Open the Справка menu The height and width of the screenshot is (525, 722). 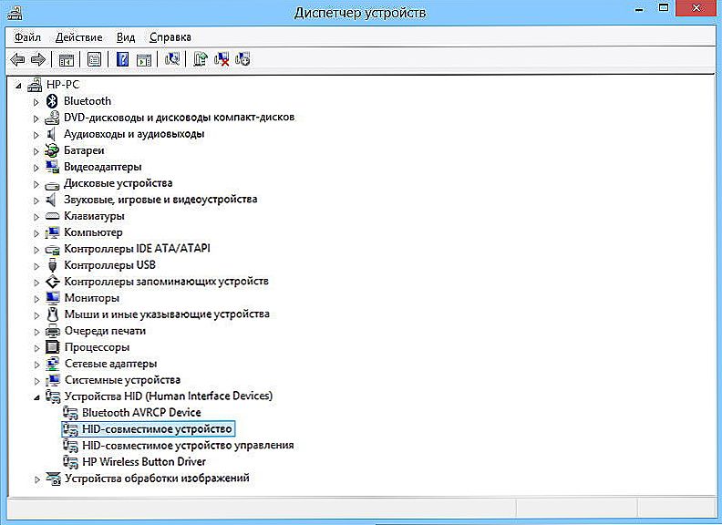[x=170, y=36]
